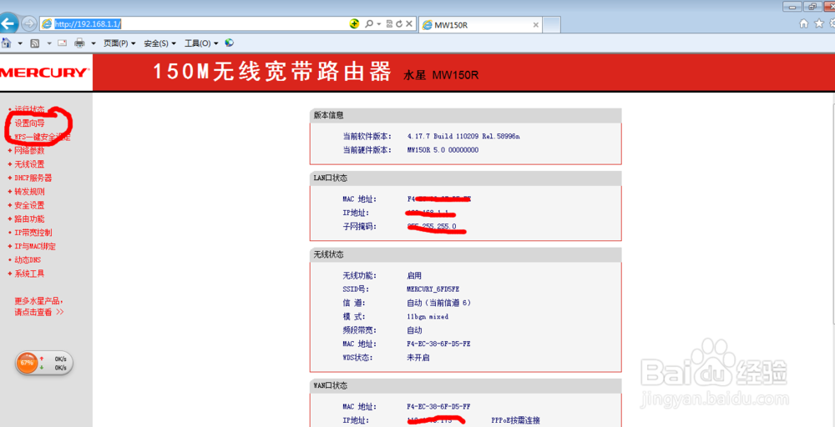The width and height of the screenshot is (835, 427).
Task: Close the MW150R tab
Action: click(536, 25)
